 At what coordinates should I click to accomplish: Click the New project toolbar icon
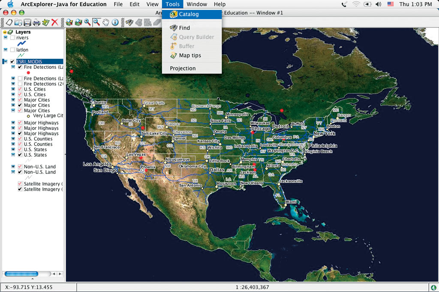9,22
